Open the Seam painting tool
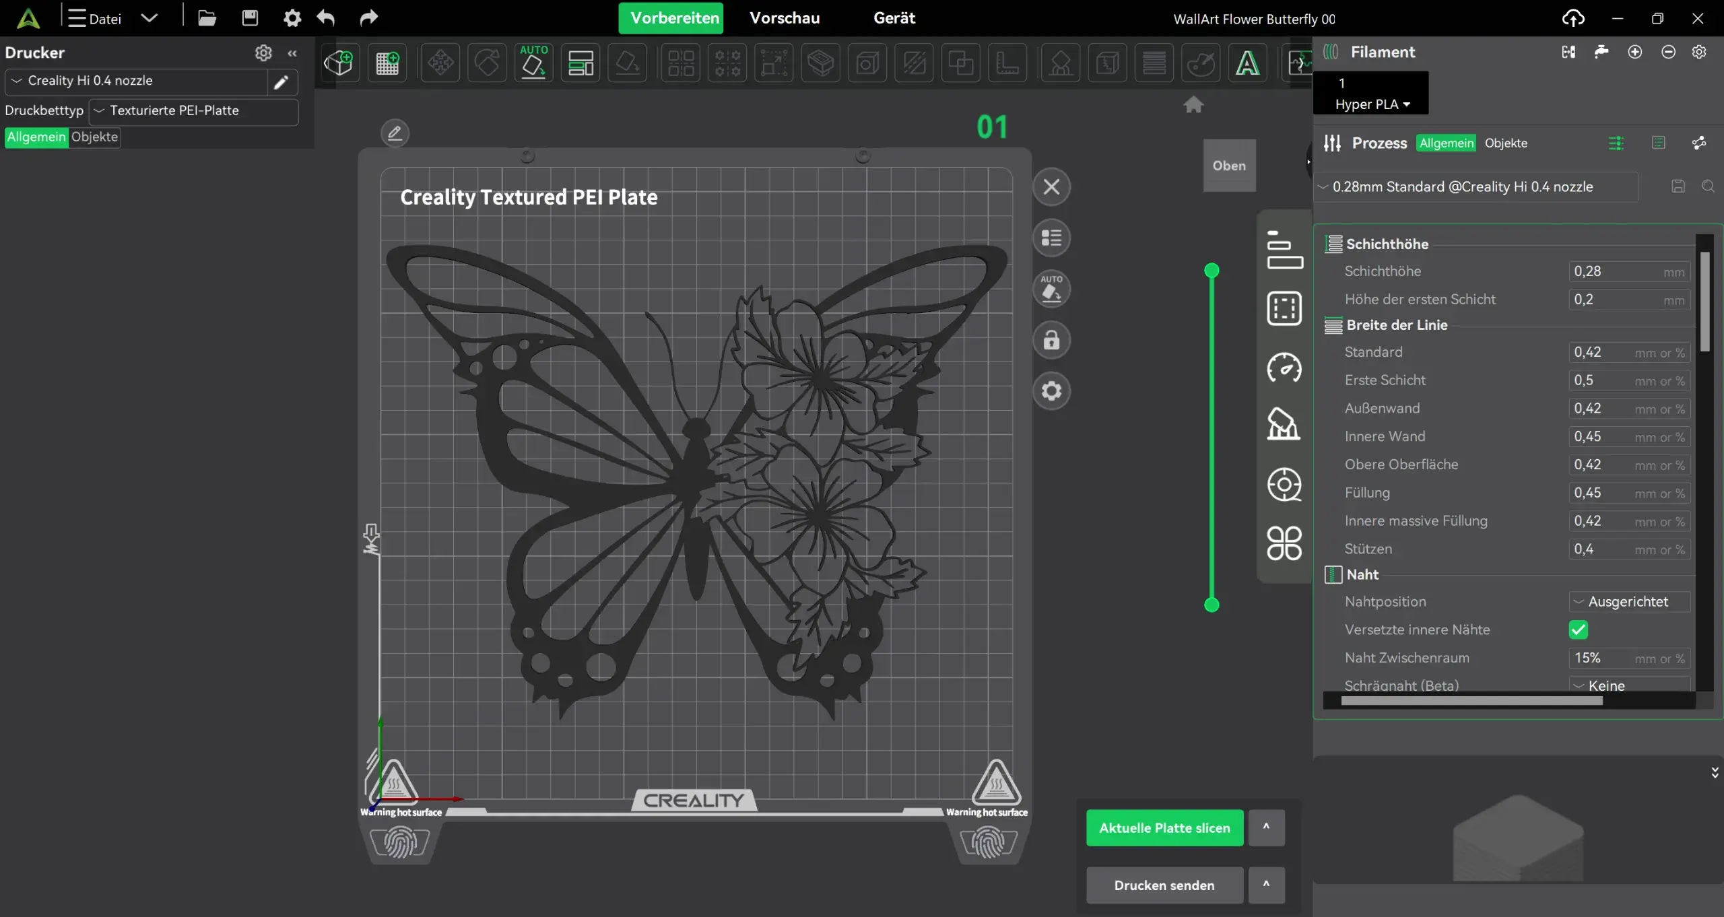 click(1108, 63)
